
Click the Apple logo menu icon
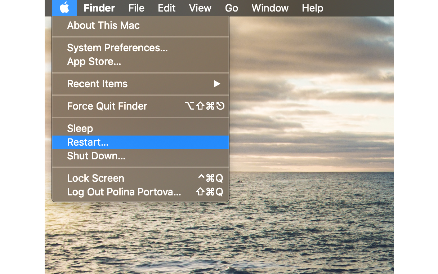pos(64,8)
